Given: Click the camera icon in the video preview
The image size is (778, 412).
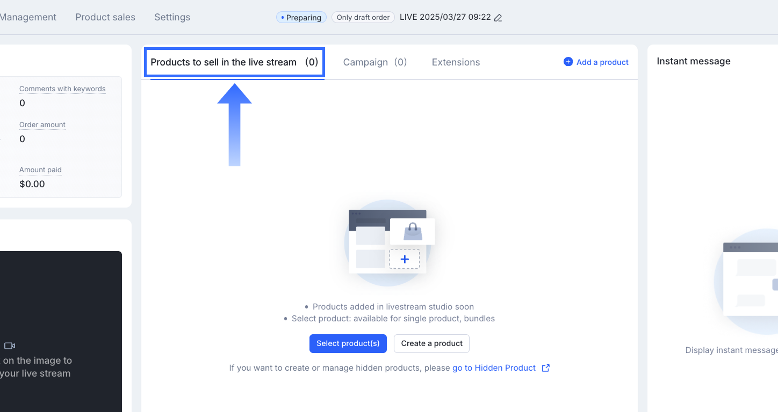Looking at the screenshot, I should (10, 346).
